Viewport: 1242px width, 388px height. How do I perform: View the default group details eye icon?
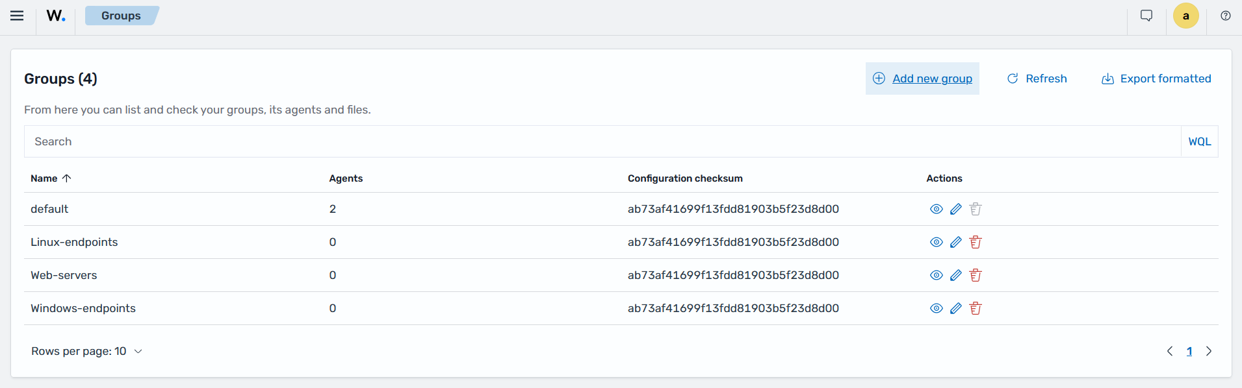coord(937,209)
